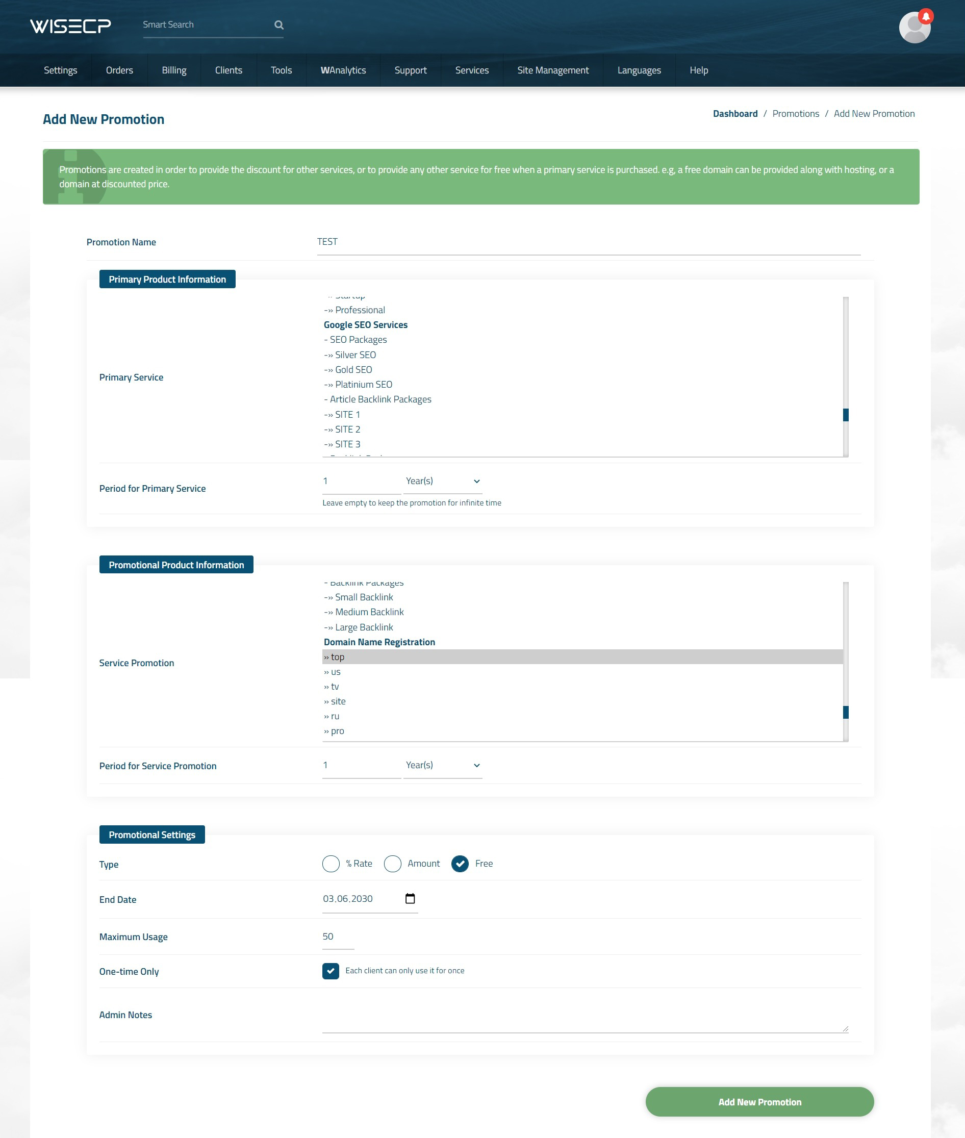Click the Smart Search magnifier icon
This screenshot has height=1138, width=965.
click(279, 24)
